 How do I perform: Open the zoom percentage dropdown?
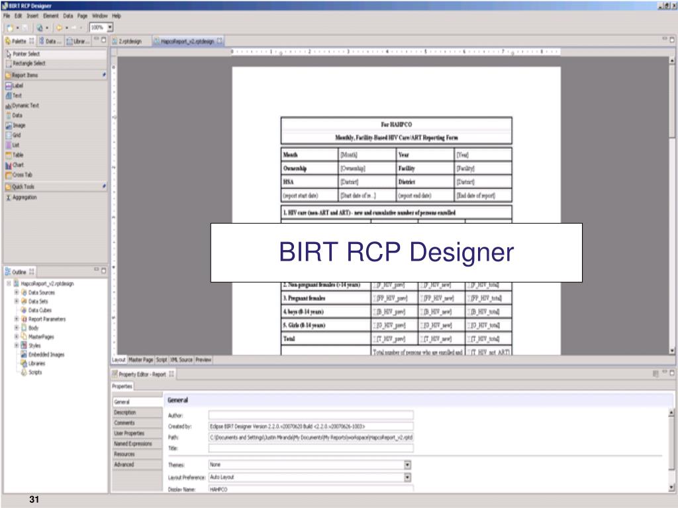tap(110, 28)
